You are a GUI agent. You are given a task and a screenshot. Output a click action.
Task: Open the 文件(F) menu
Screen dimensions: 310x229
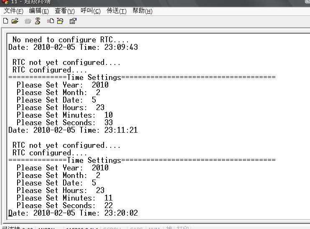pos(13,11)
